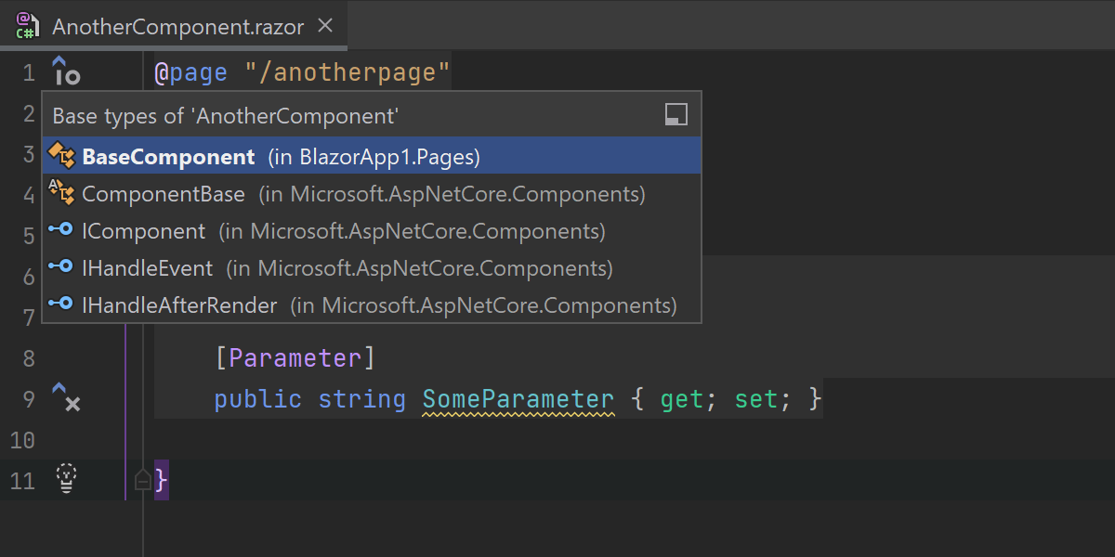1115x557 pixels.
Task: Go to the IComponent interface entry
Action: (143, 231)
